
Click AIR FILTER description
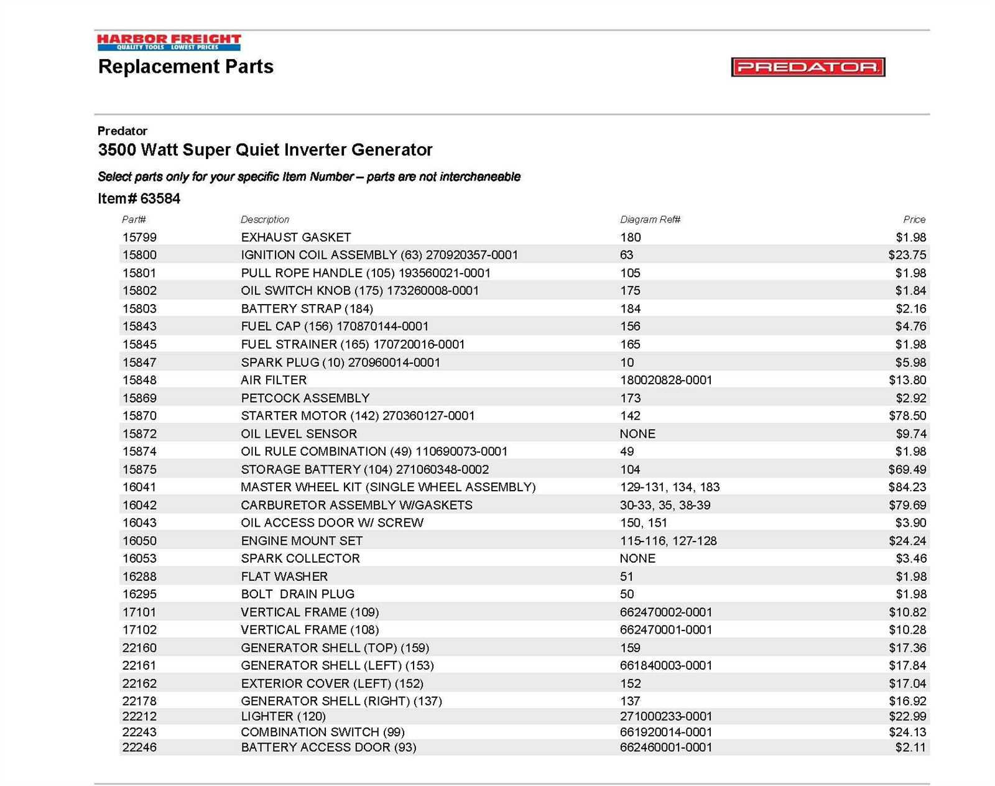274,380
